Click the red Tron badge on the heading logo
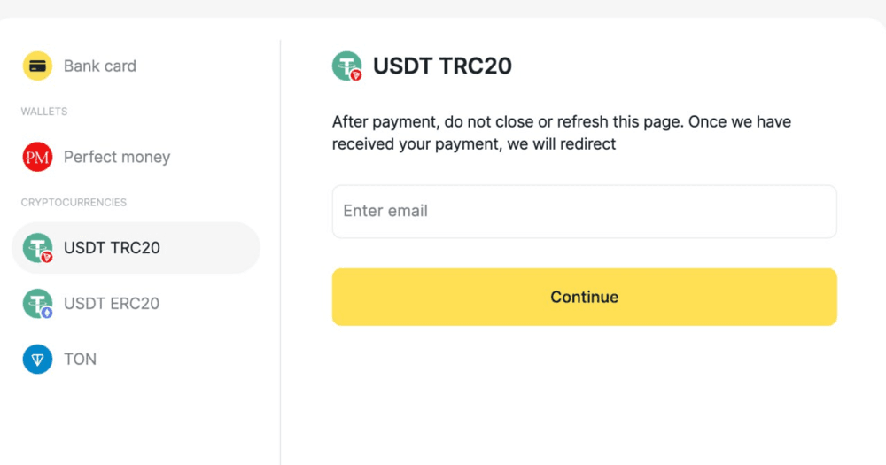The image size is (886, 465). click(356, 75)
